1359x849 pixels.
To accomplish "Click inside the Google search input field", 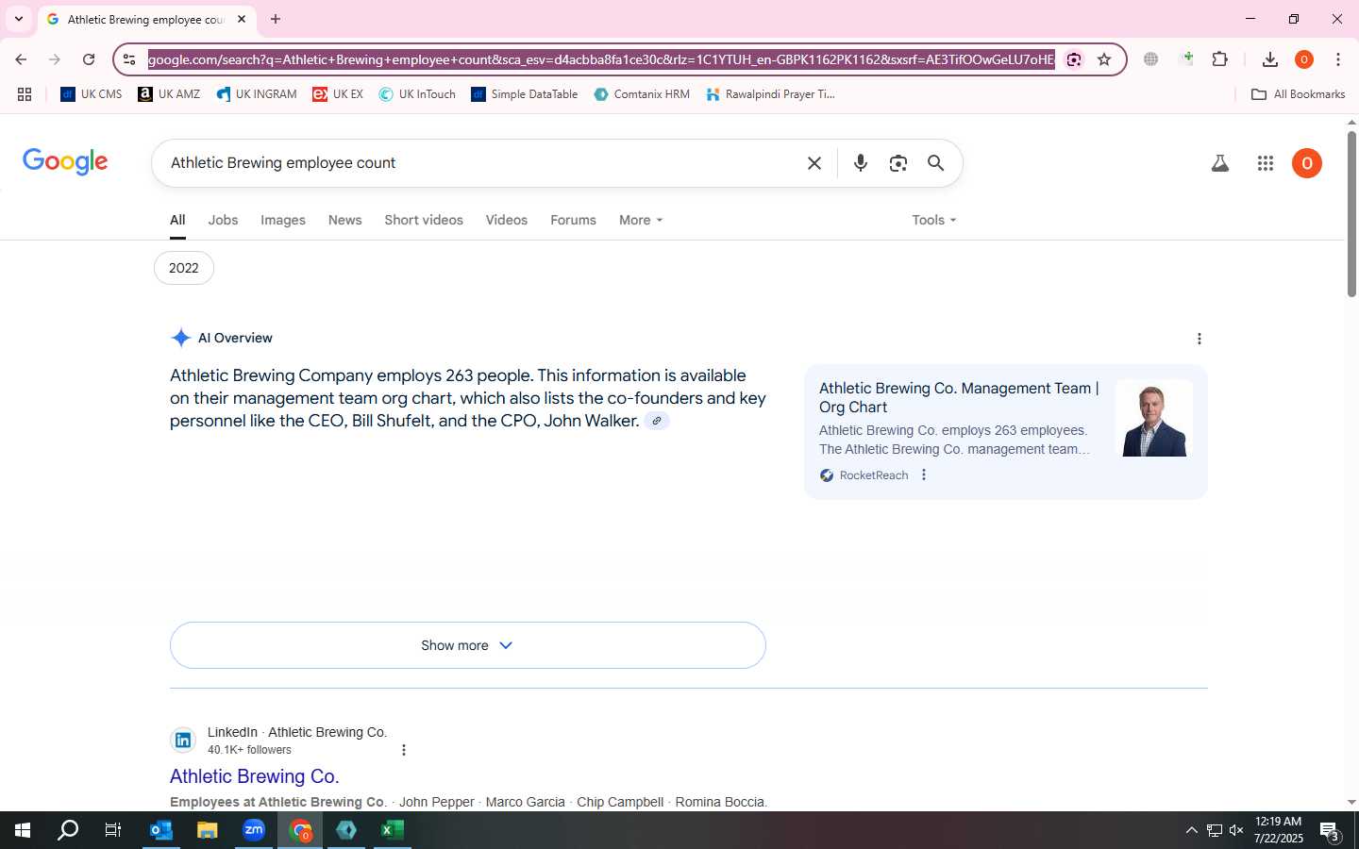I will 481,163.
